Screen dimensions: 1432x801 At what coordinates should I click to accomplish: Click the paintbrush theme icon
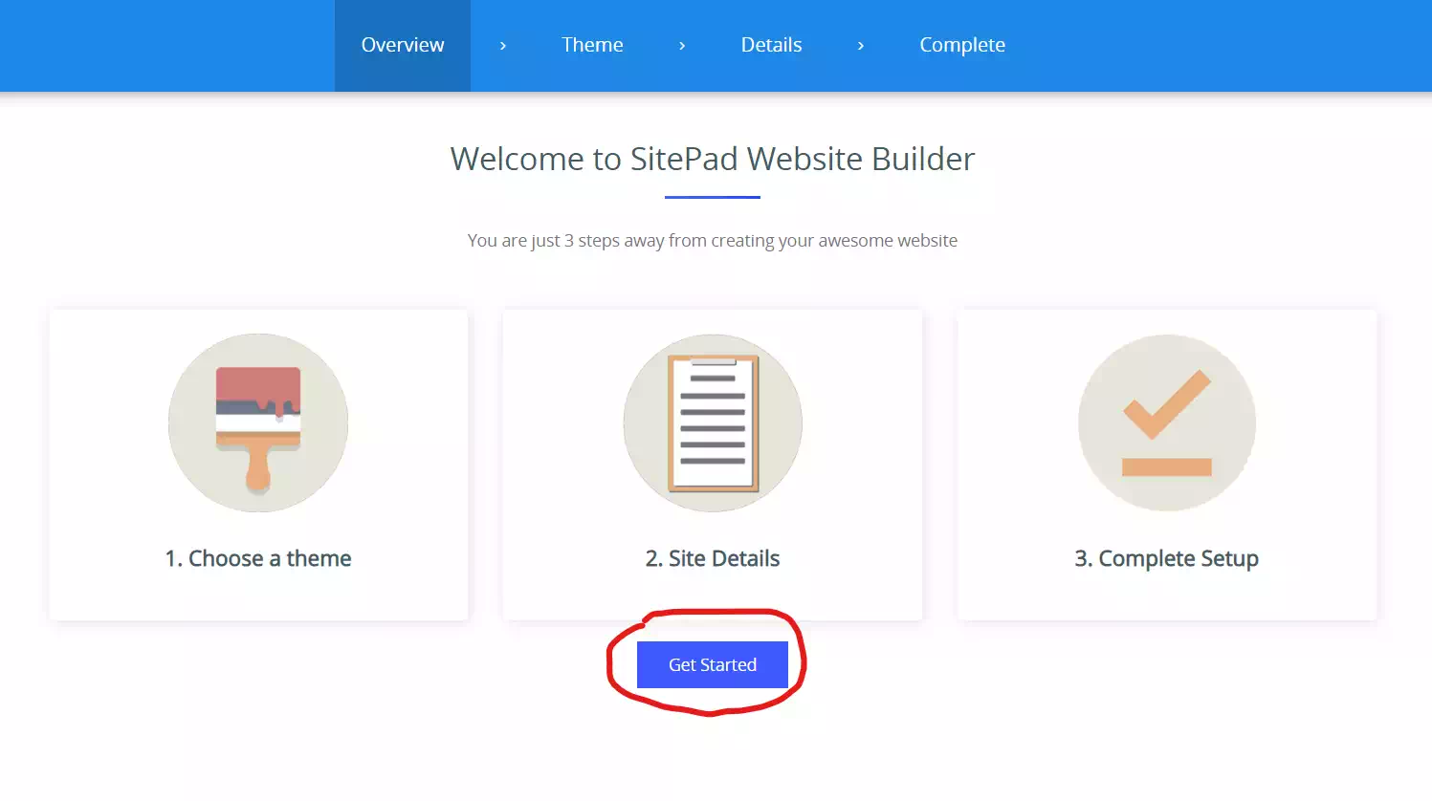[x=258, y=422]
